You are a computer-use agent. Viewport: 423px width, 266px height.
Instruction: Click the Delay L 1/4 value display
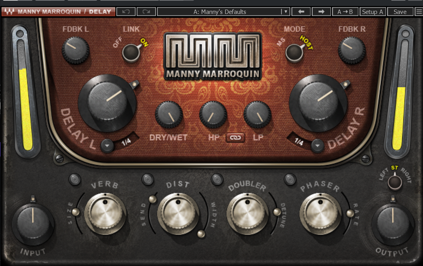tap(126, 141)
